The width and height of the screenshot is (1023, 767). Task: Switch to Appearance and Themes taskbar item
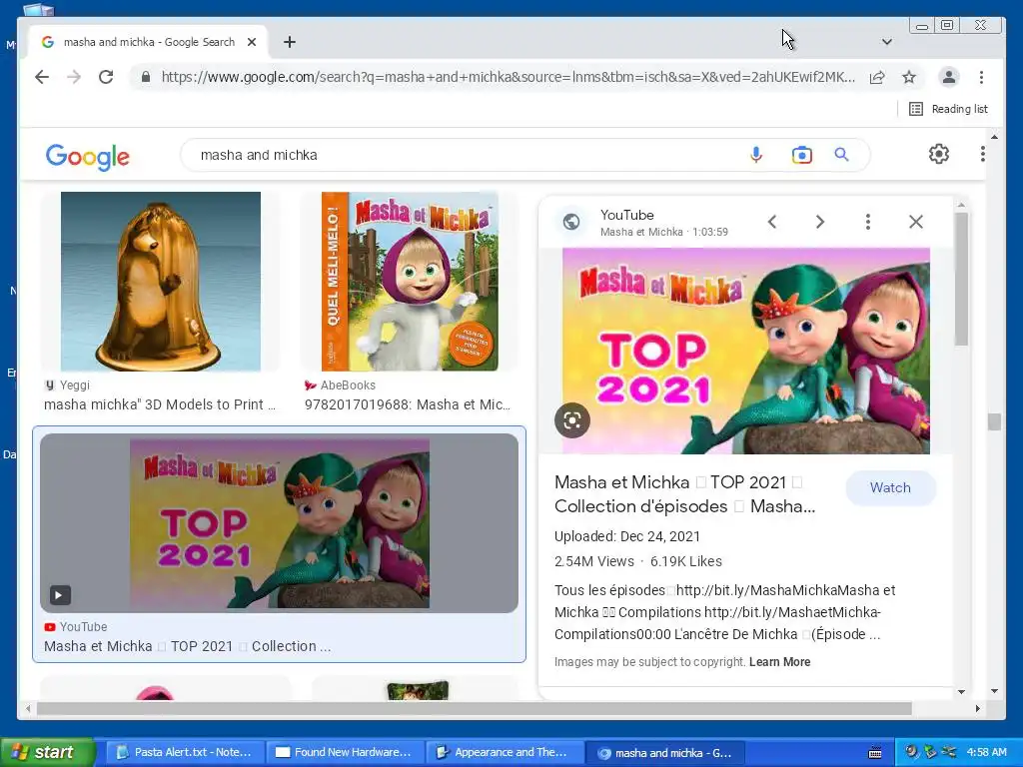coord(505,752)
